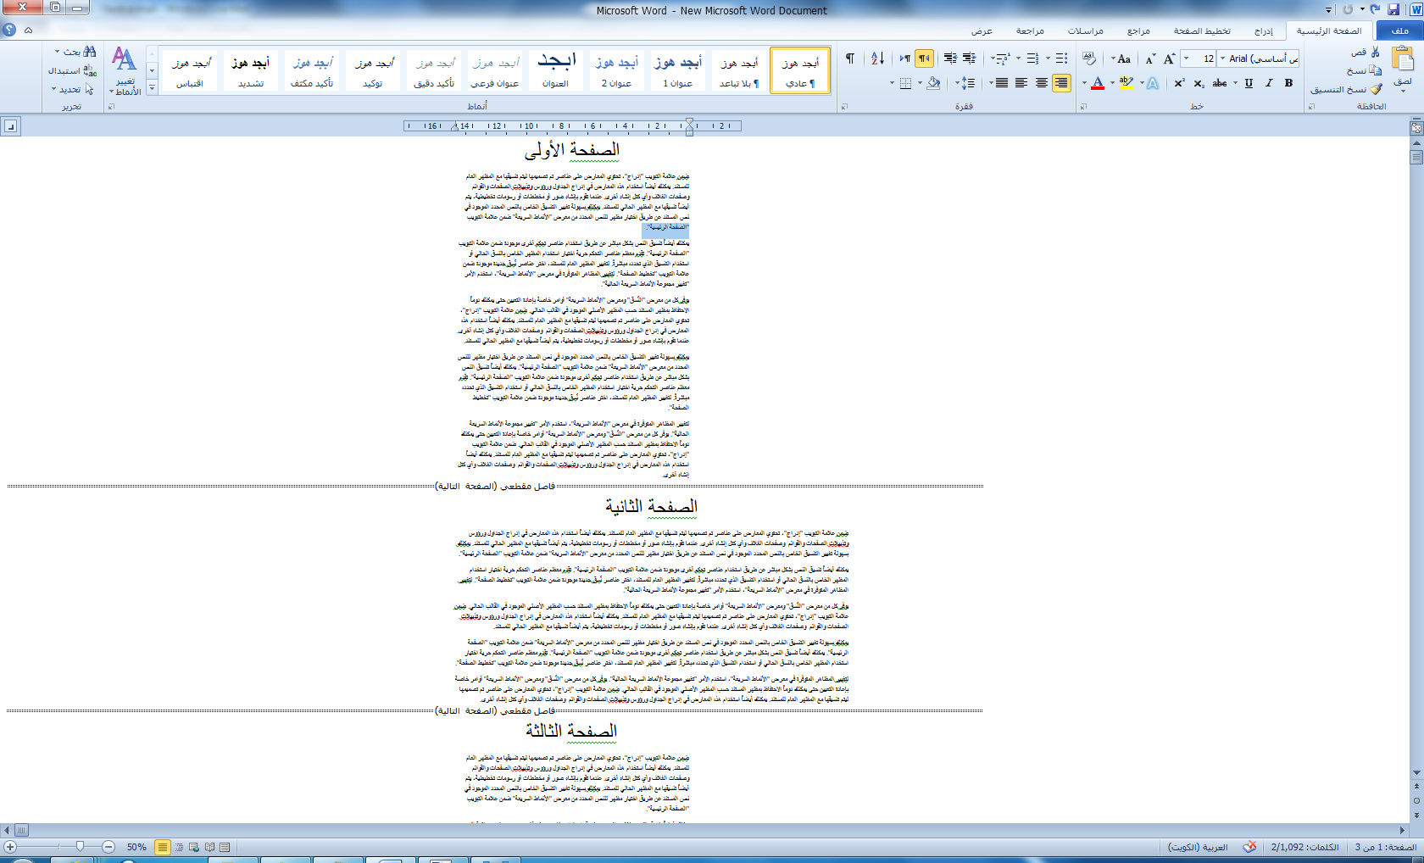Image resolution: width=1424 pixels, height=863 pixels.
Task: Click the تغيير الأنماط (Change Styles) button
Action: click(125, 71)
